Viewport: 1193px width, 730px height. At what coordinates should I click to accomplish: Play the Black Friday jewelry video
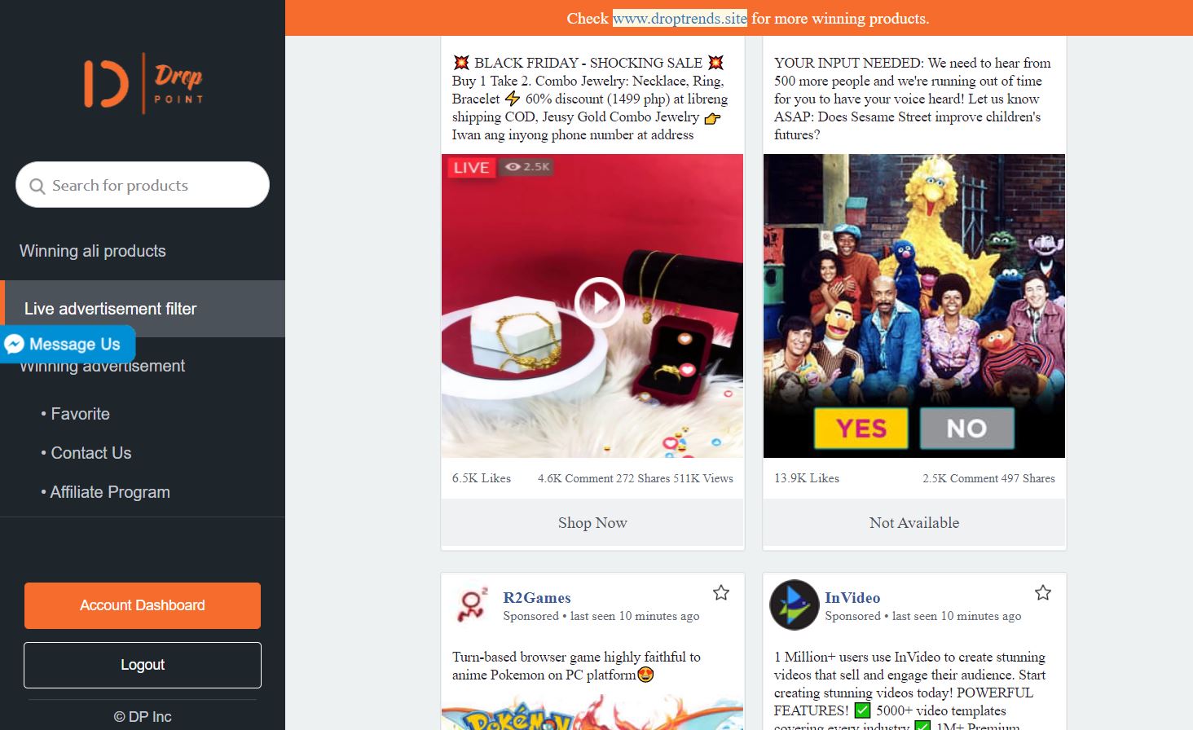(x=599, y=302)
